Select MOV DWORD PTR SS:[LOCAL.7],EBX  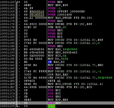click(76, 65)
